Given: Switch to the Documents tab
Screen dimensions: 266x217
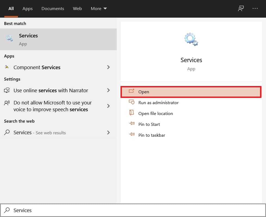Looking at the screenshot, I should [x=53, y=9].
